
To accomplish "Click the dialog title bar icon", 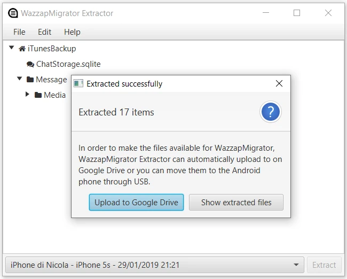I will click(x=78, y=83).
